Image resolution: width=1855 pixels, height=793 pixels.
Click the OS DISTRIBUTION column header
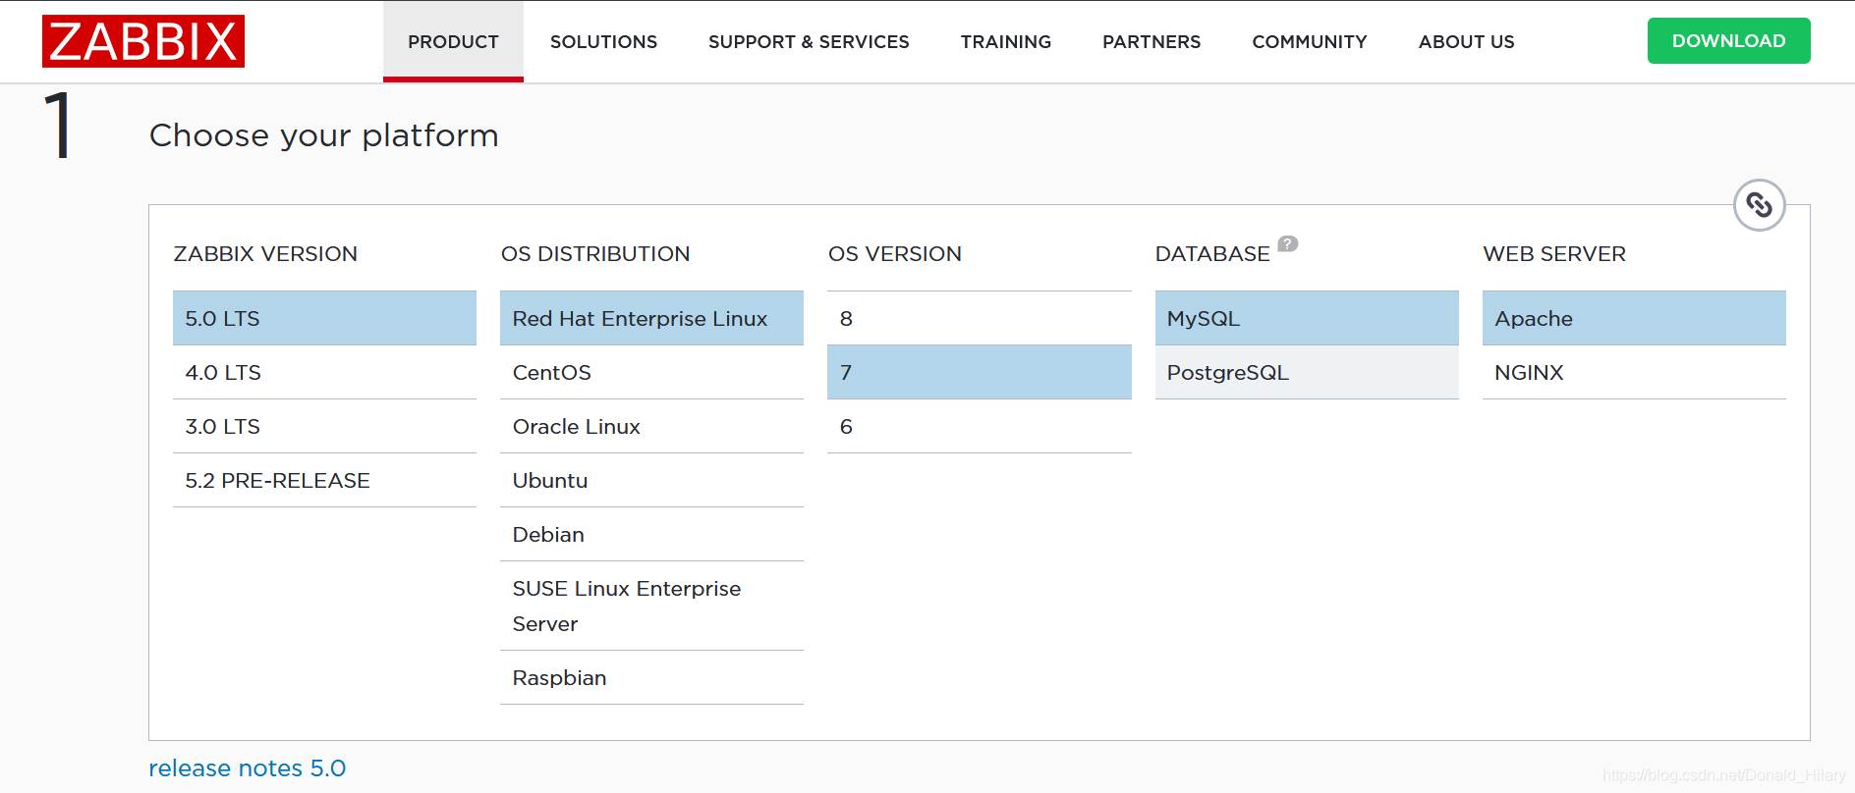[595, 253]
